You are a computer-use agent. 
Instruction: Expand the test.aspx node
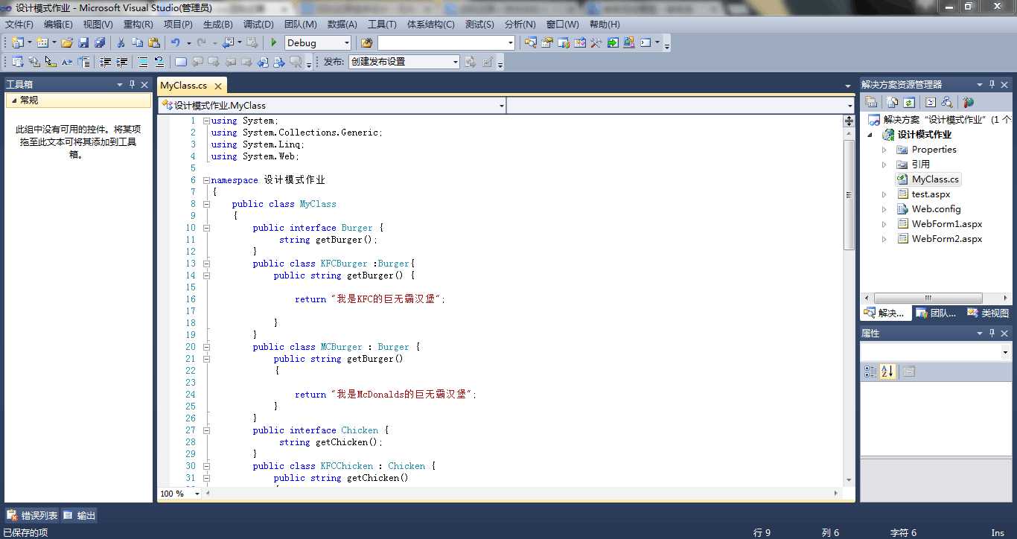coord(884,194)
